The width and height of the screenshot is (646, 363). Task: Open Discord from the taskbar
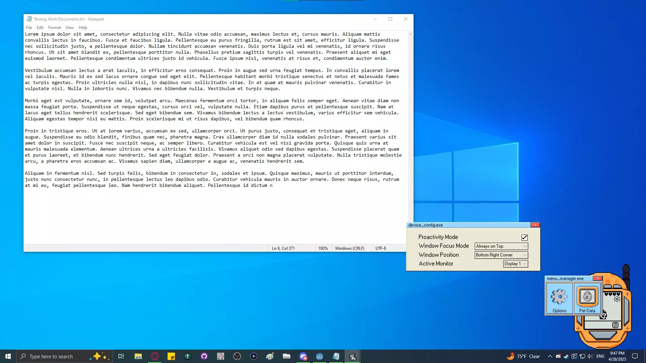303,356
